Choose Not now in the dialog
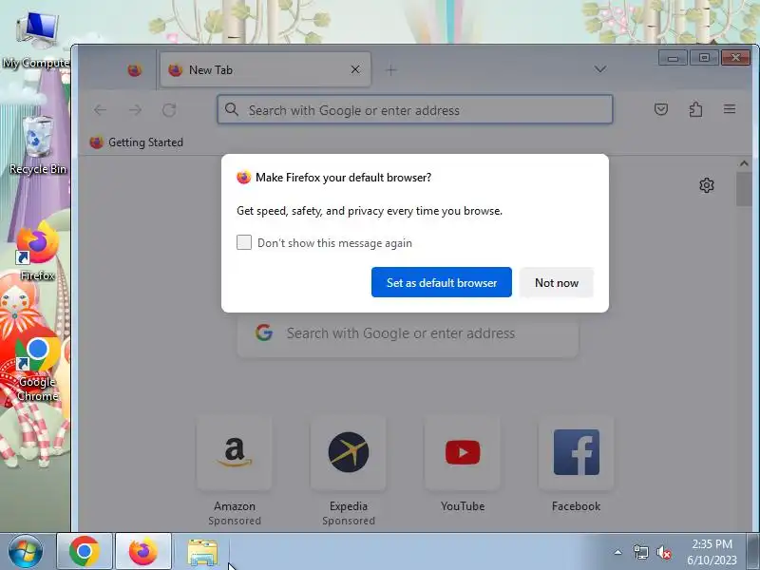760x570 pixels. coord(557,282)
